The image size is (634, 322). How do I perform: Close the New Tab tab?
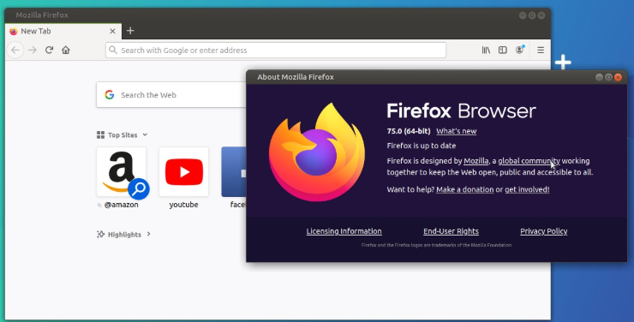[x=112, y=31]
